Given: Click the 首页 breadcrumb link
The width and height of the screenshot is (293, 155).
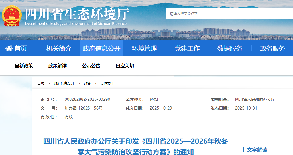Looking at the screenshot, I should click(41, 83).
